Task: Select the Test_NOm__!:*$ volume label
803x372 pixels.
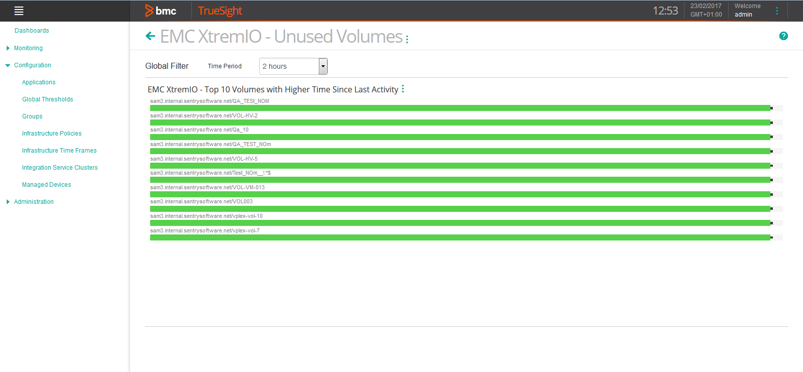Action: click(210, 173)
